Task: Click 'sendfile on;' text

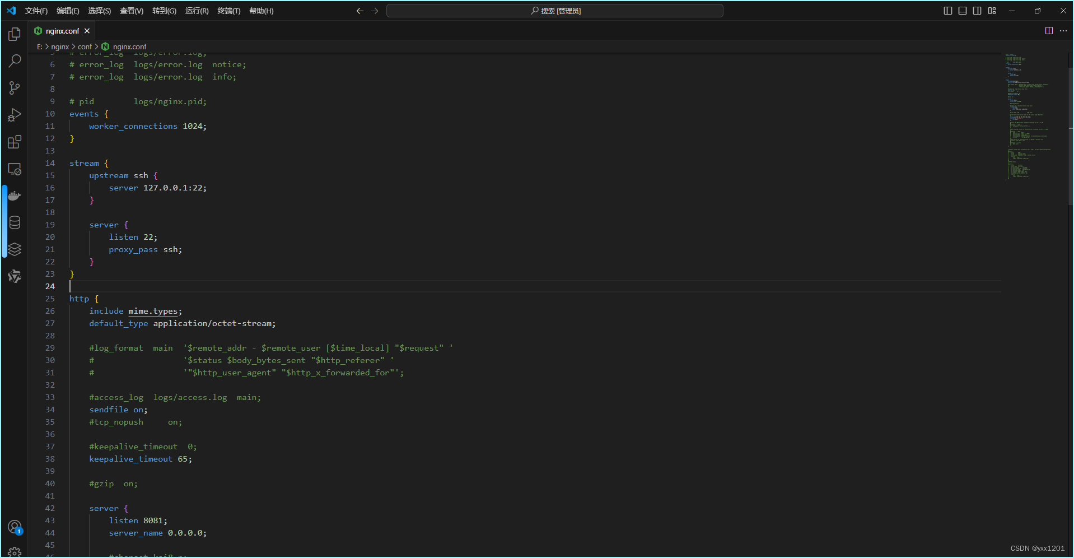Action: click(119, 410)
